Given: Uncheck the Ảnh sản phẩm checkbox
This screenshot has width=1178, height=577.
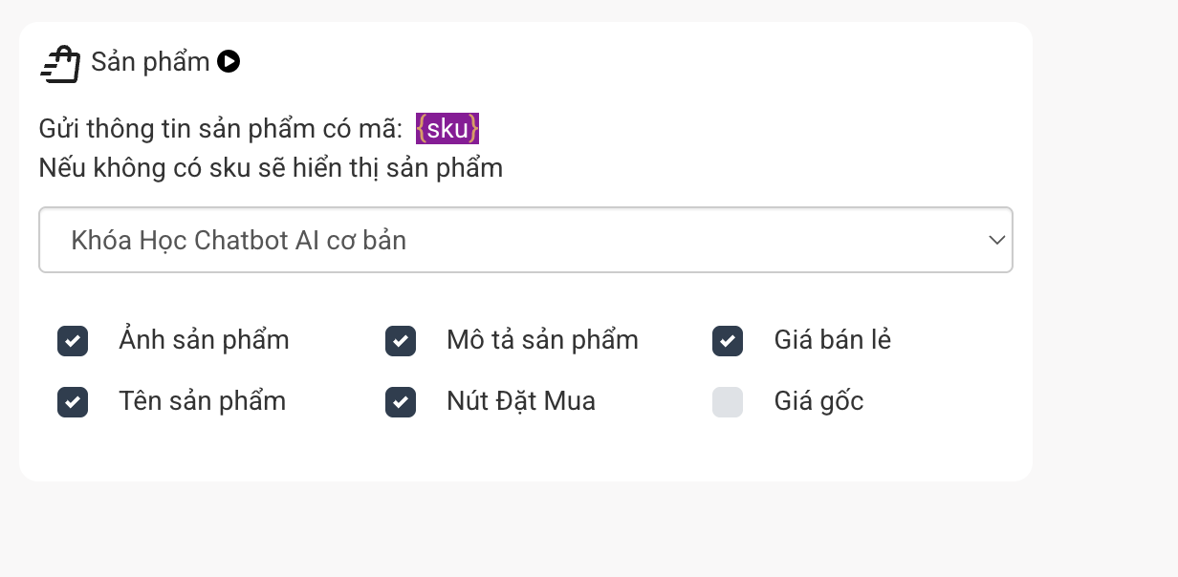Looking at the screenshot, I should click(x=73, y=341).
